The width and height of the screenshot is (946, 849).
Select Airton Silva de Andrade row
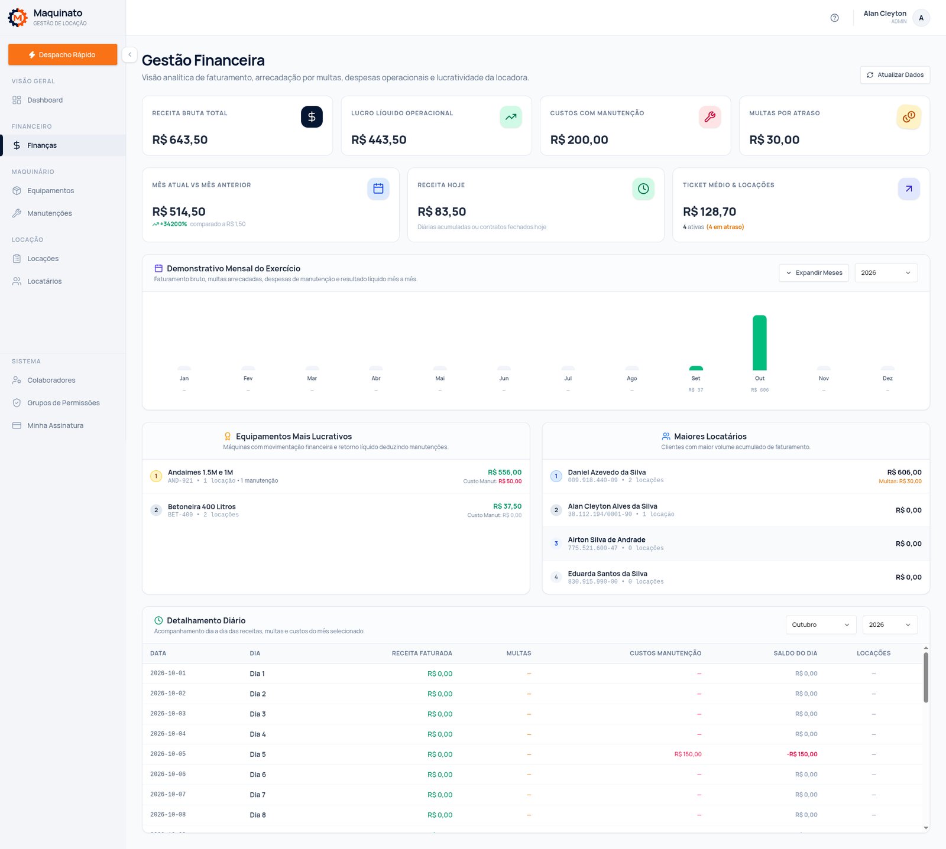(736, 544)
